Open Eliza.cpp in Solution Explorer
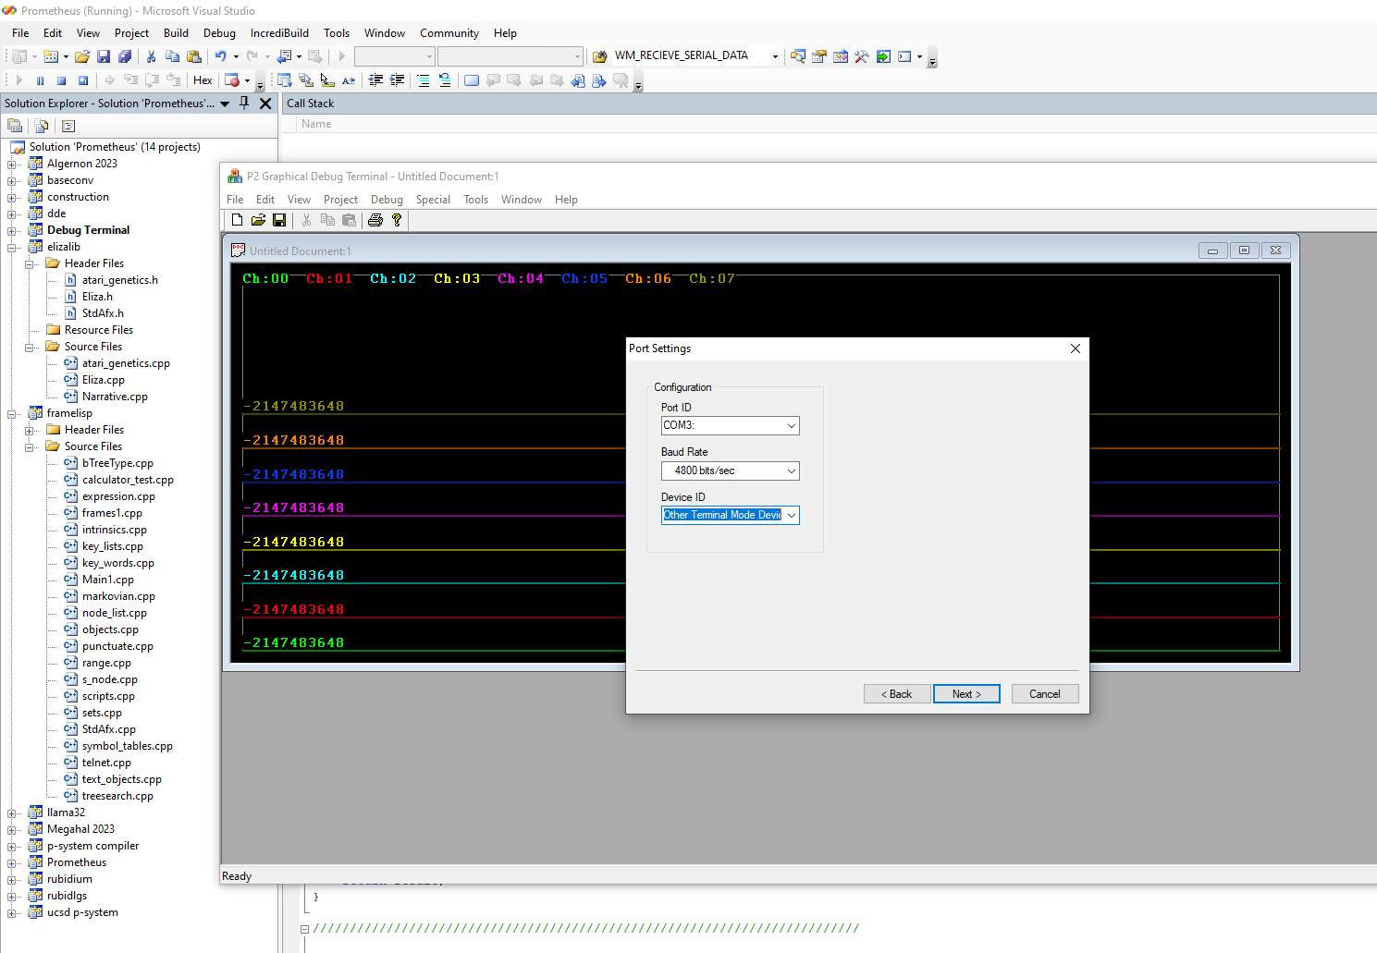This screenshot has width=1377, height=953. click(103, 380)
